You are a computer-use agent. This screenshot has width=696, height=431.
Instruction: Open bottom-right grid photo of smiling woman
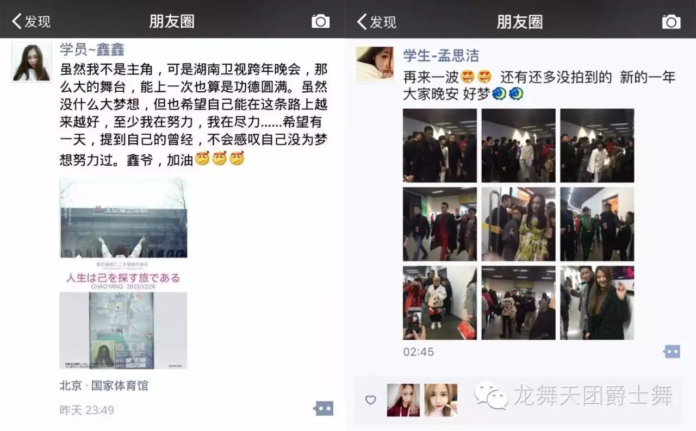(x=597, y=303)
